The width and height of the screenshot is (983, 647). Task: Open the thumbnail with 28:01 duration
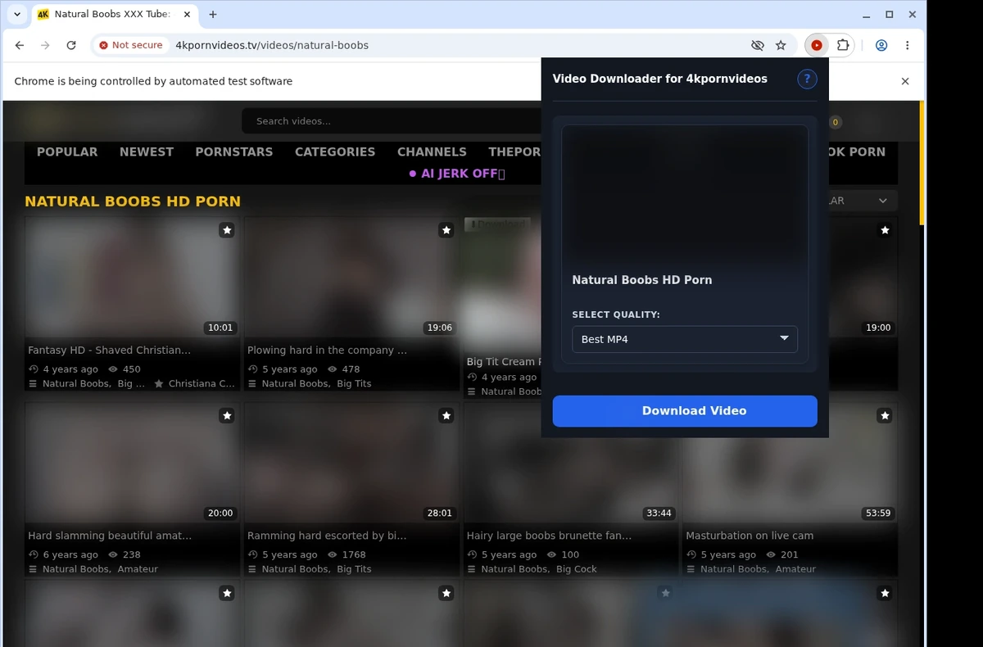(351, 463)
